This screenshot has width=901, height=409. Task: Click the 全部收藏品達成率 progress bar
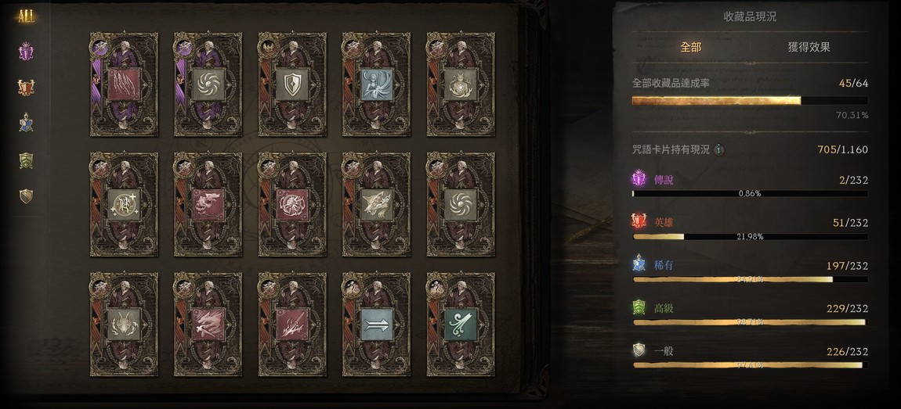tap(750, 101)
